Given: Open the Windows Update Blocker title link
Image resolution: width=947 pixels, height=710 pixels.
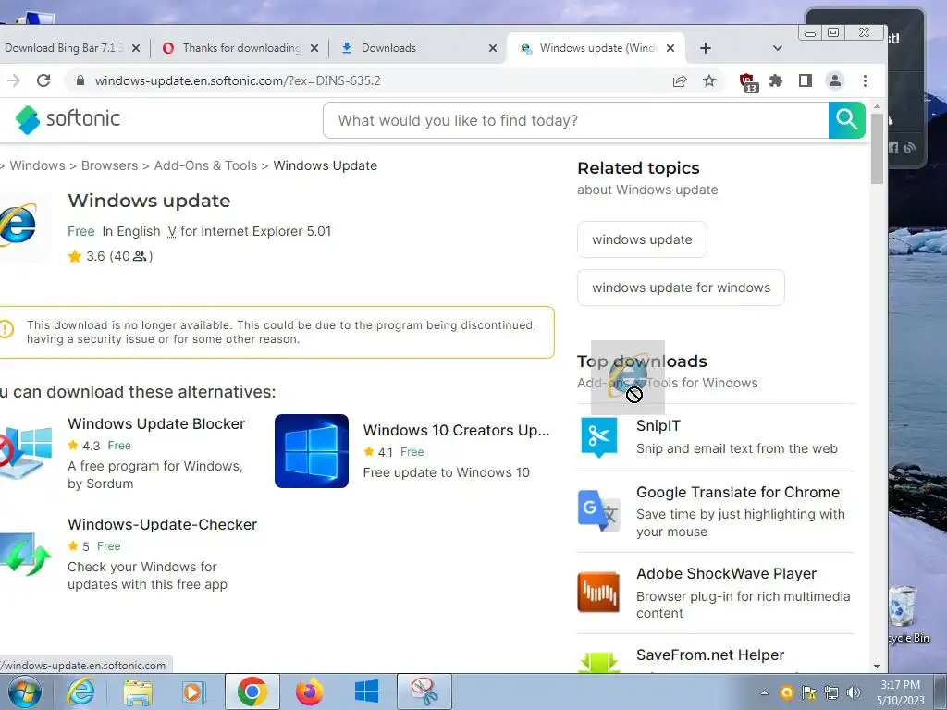Looking at the screenshot, I should pos(156,423).
